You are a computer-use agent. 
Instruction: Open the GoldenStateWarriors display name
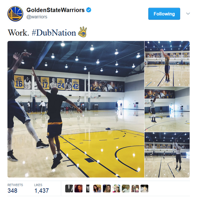pyautogui.click(x=56, y=10)
